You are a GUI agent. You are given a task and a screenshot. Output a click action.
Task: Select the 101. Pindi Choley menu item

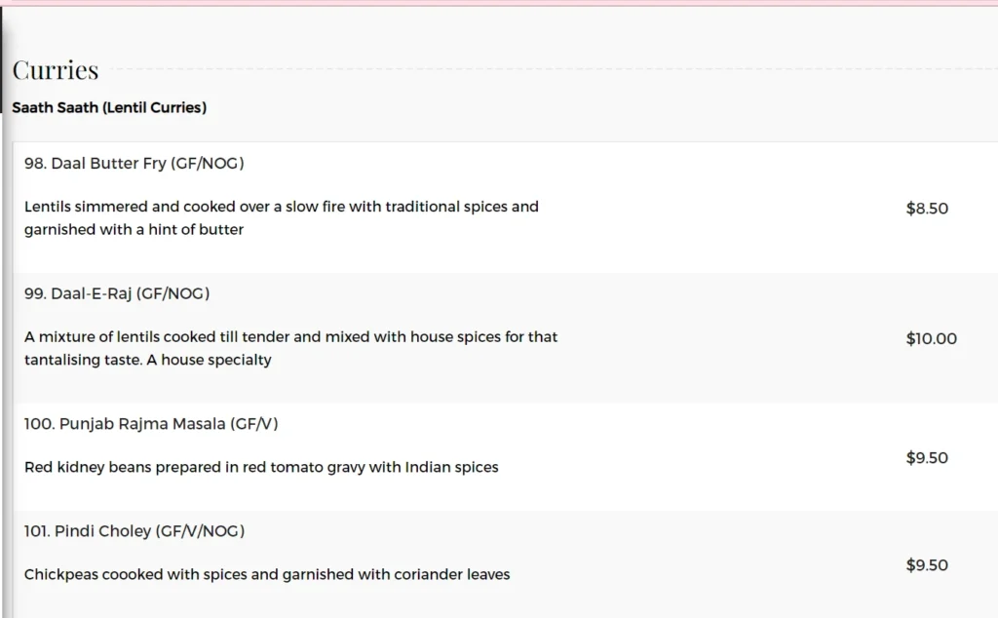(x=134, y=531)
